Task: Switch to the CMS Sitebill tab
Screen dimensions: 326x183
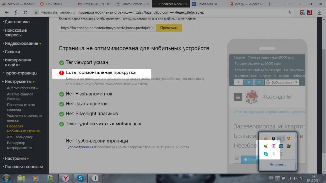Action: pos(55,4)
